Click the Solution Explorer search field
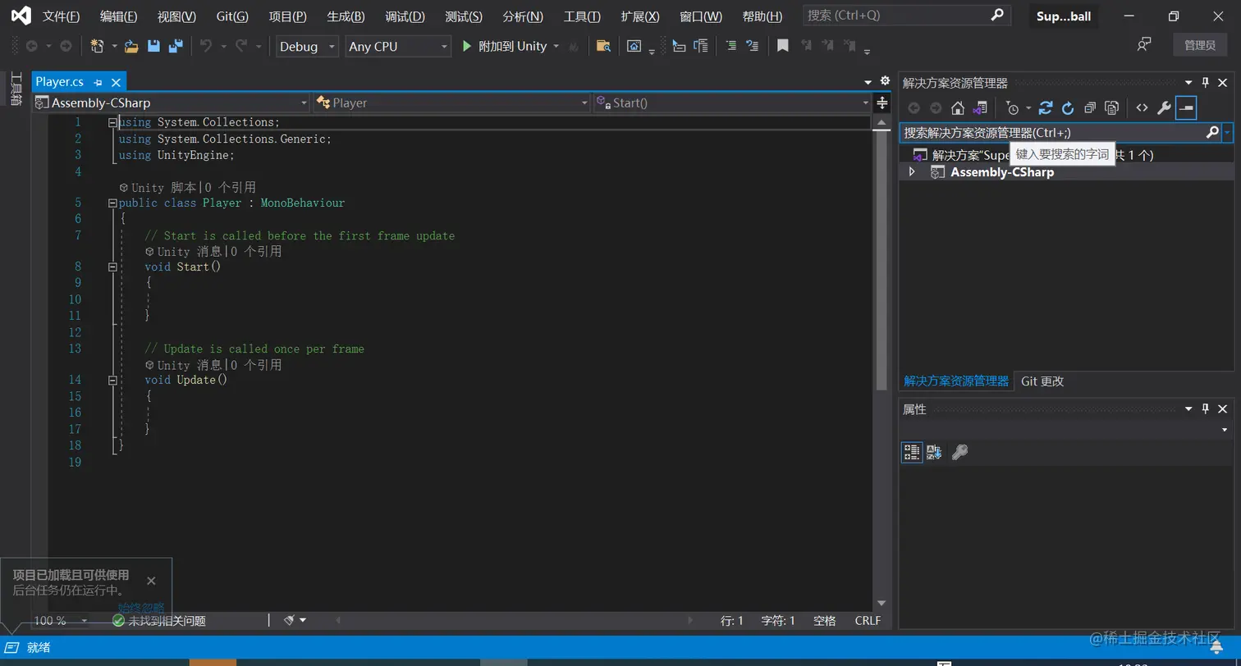This screenshot has height=666, width=1241. [1060, 132]
